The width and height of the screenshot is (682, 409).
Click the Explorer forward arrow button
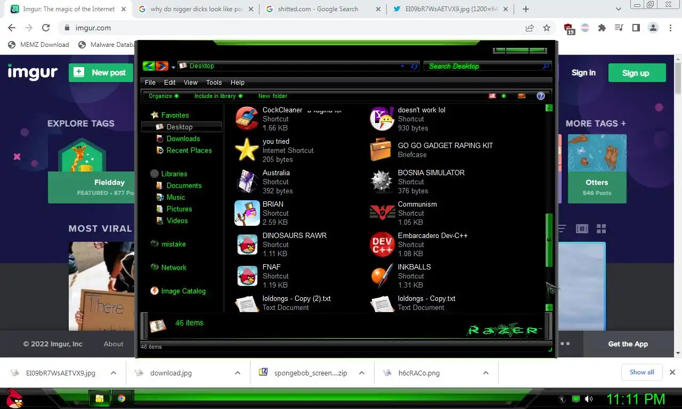click(x=161, y=66)
